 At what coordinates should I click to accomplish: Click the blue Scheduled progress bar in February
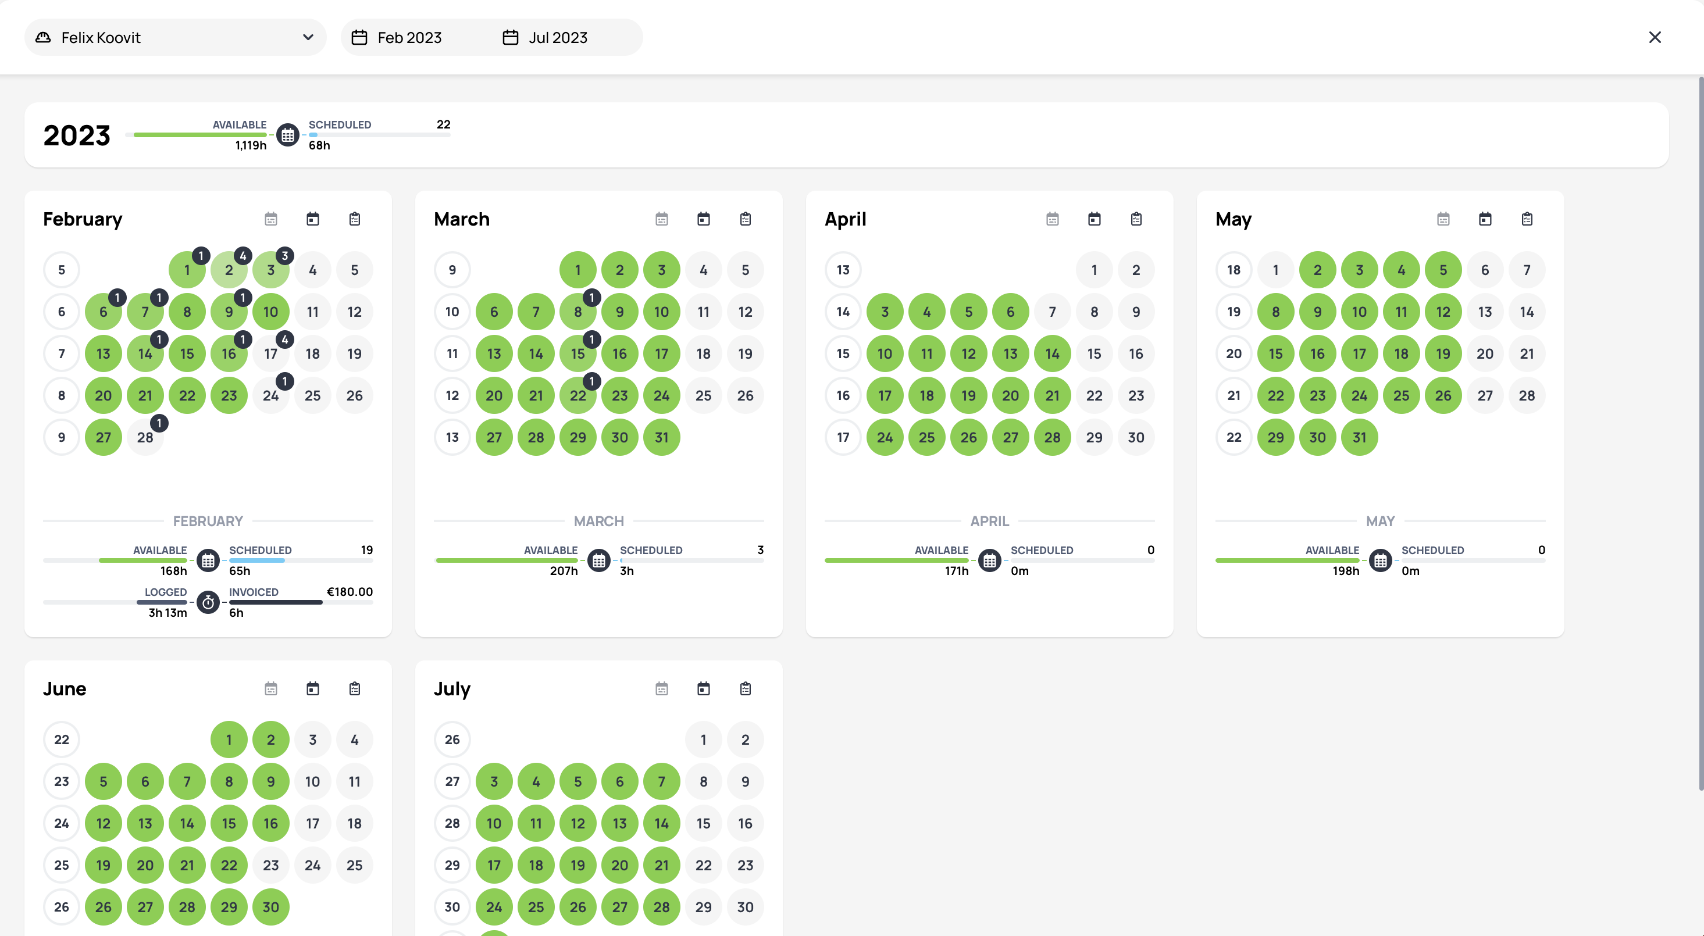tap(258, 560)
